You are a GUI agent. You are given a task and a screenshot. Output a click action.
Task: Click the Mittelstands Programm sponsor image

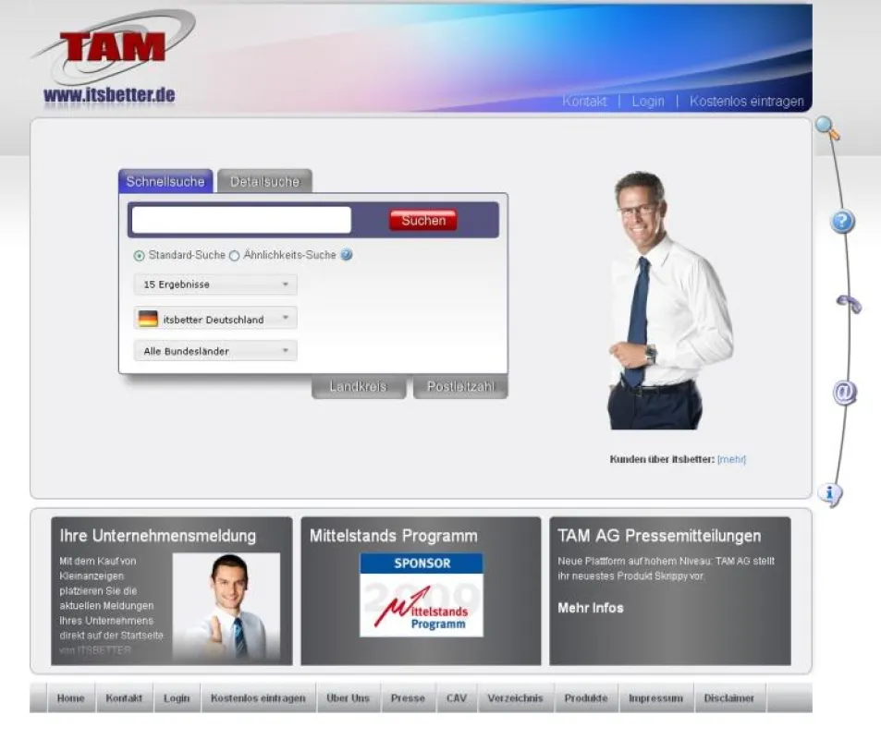(422, 595)
